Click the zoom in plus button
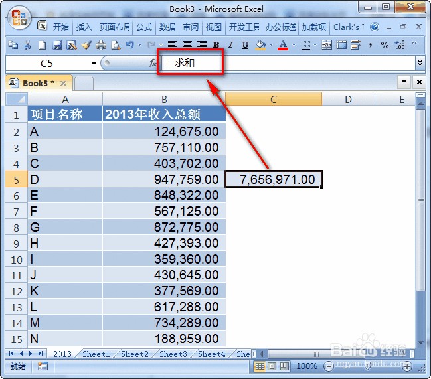The height and width of the screenshot is (379, 431). (407, 366)
